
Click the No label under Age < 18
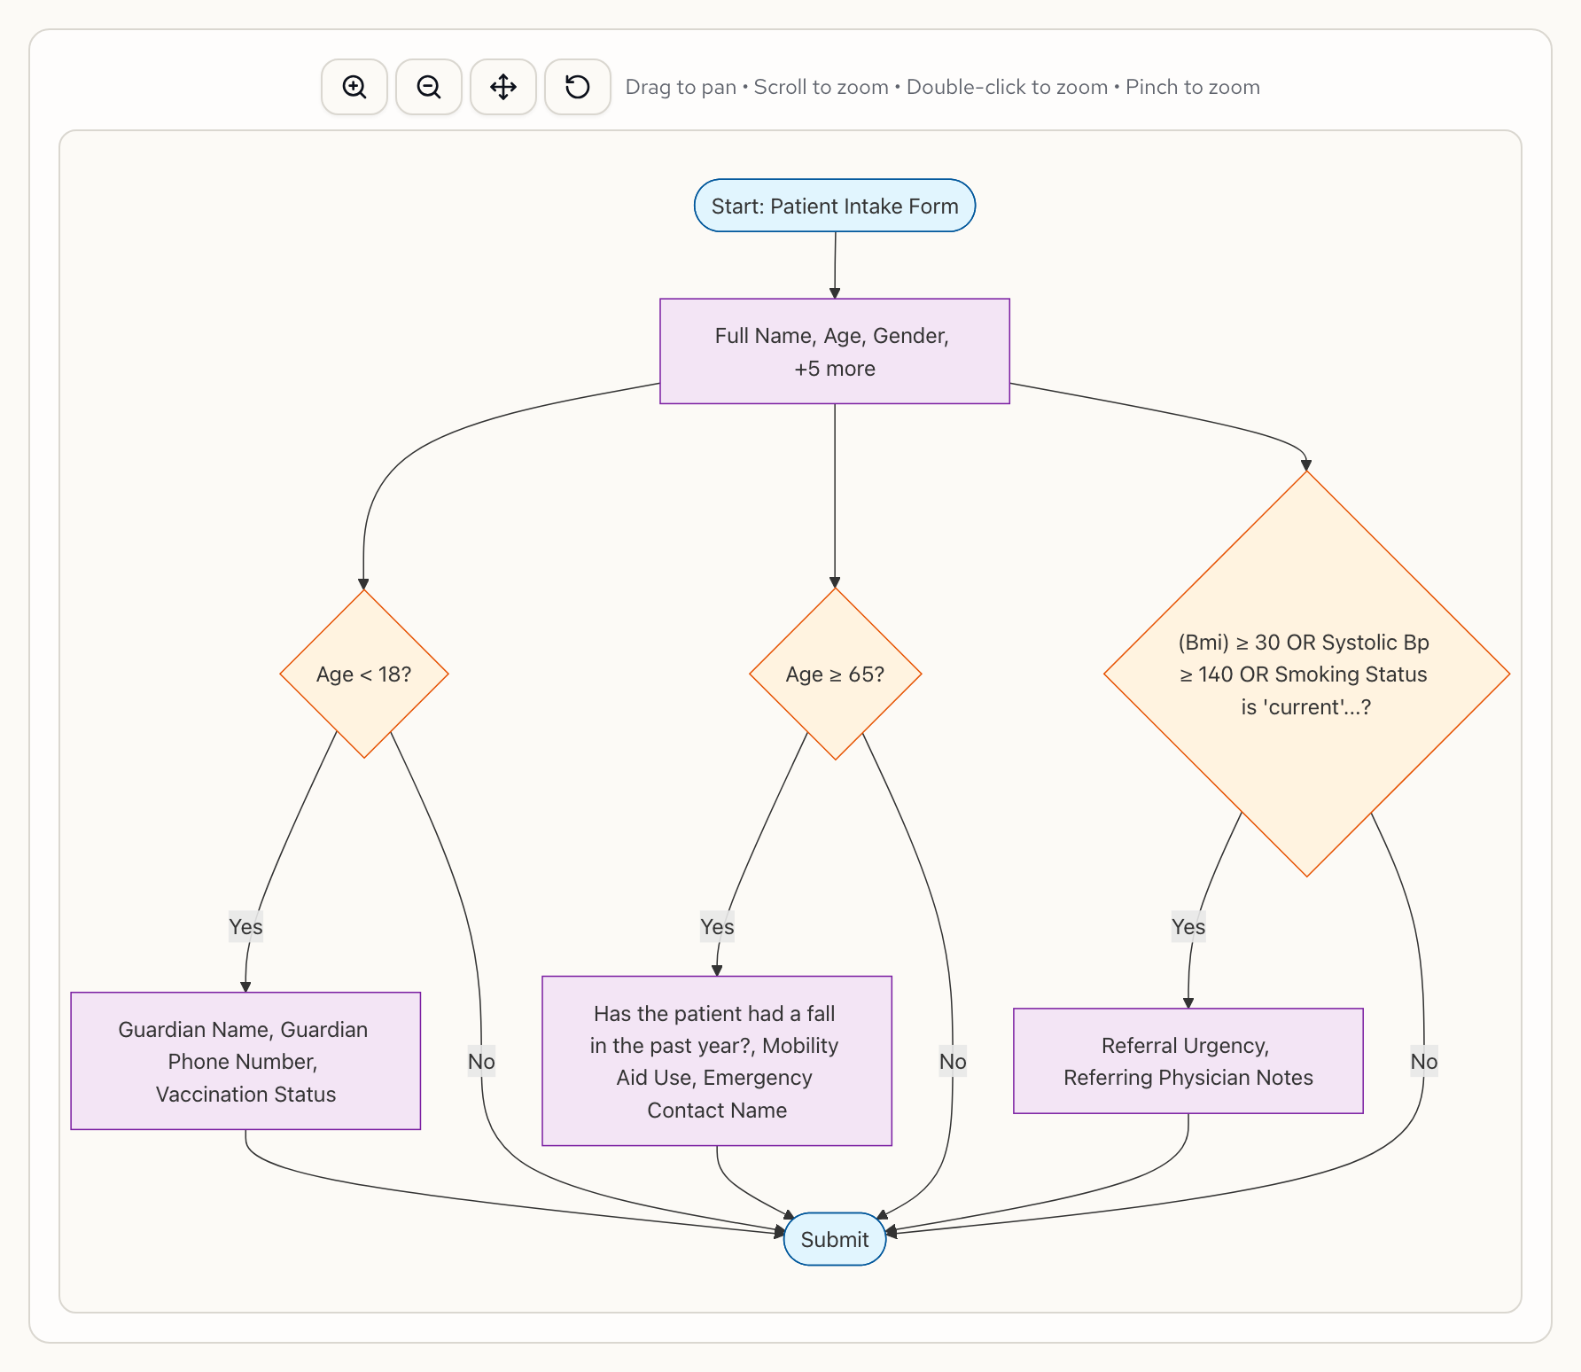pos(481,1061)
